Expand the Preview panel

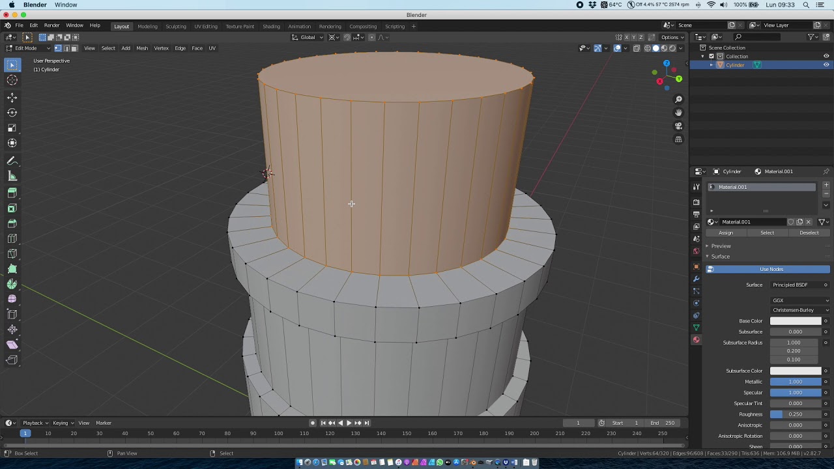(721, 246)
